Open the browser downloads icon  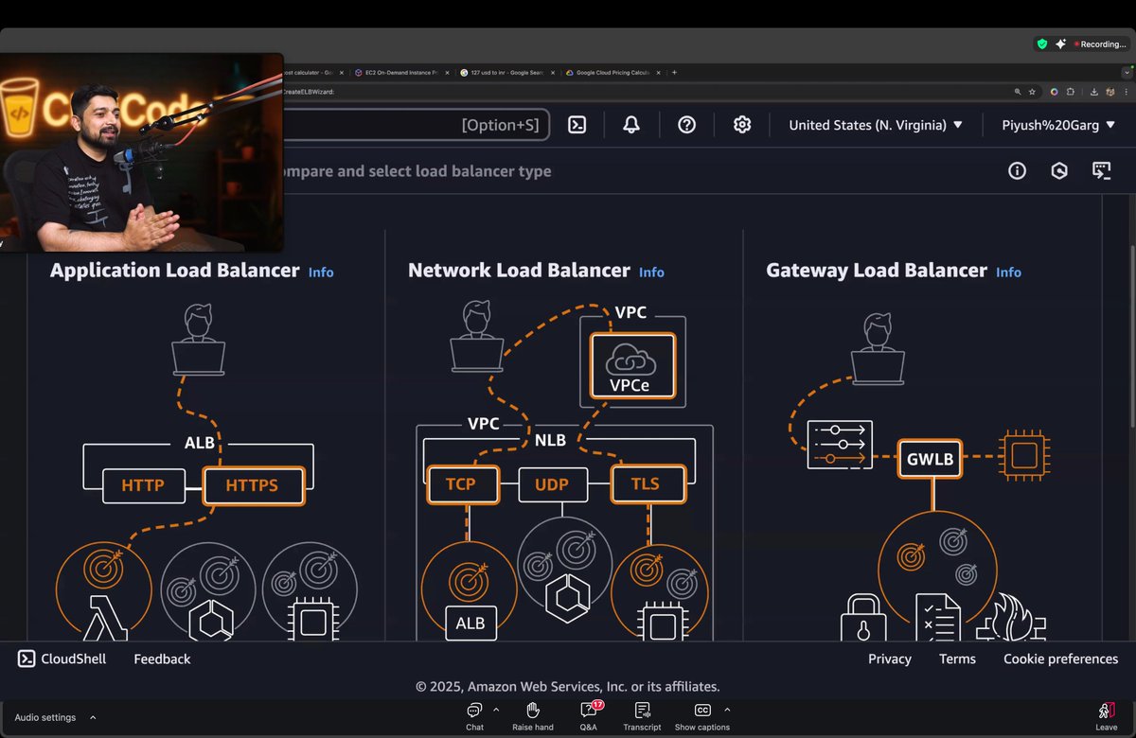tap(1094, 92)
